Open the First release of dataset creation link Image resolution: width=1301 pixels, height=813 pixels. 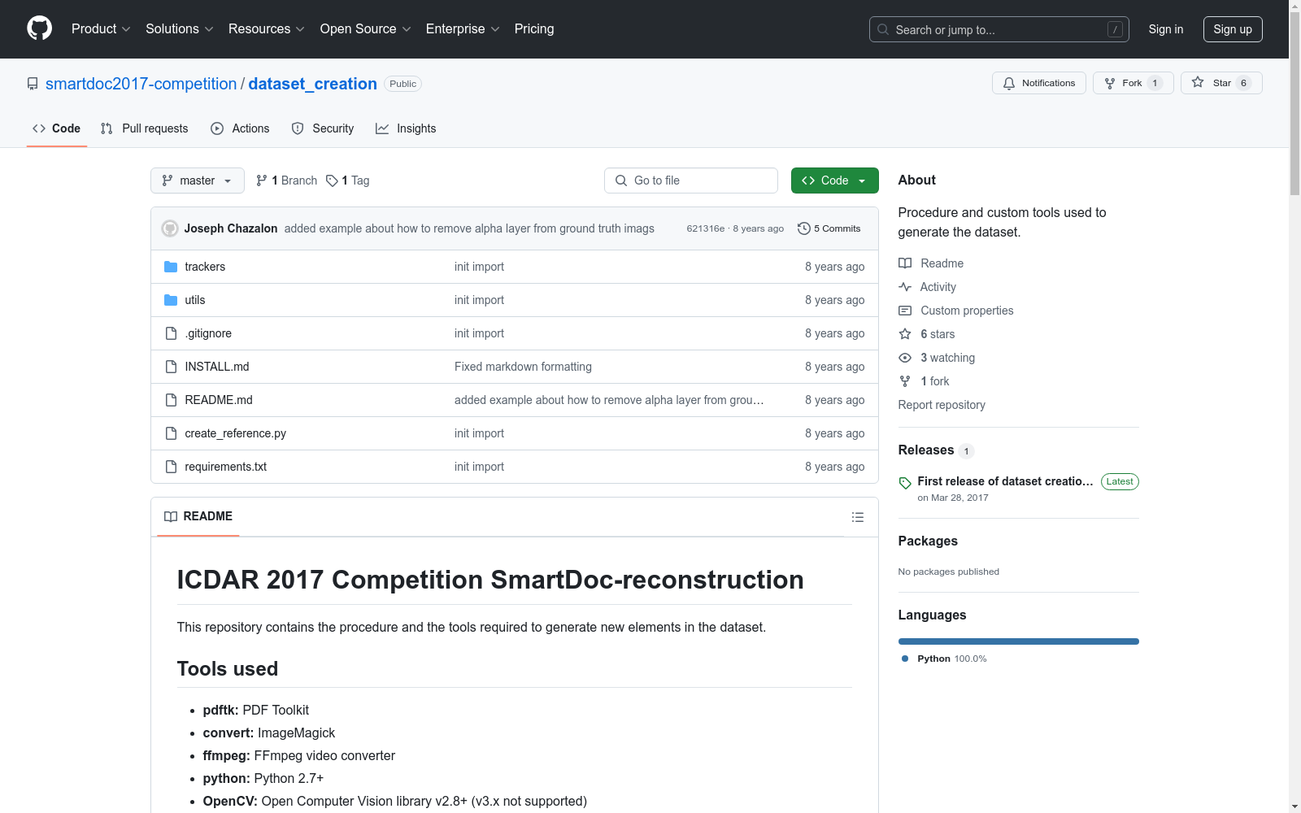tap(1005, 481)
